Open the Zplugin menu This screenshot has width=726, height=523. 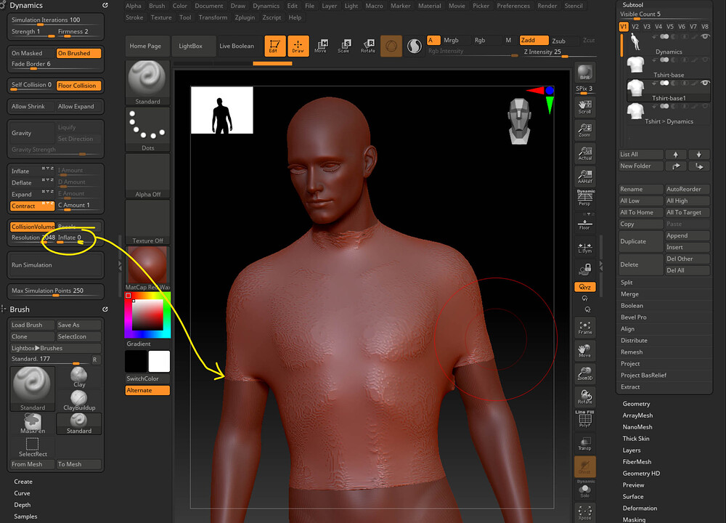coord(245,17)
